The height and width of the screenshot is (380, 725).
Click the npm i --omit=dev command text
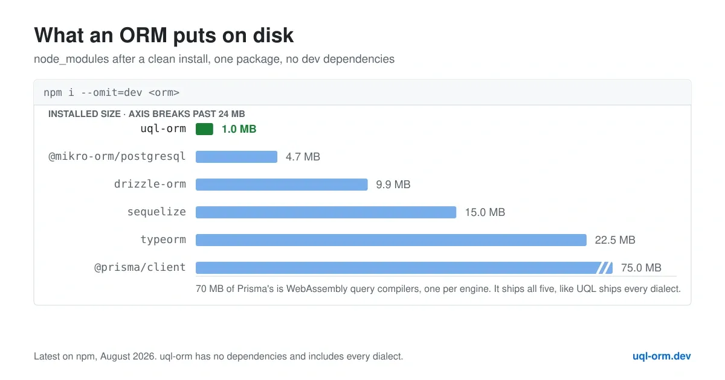(112, 93)
